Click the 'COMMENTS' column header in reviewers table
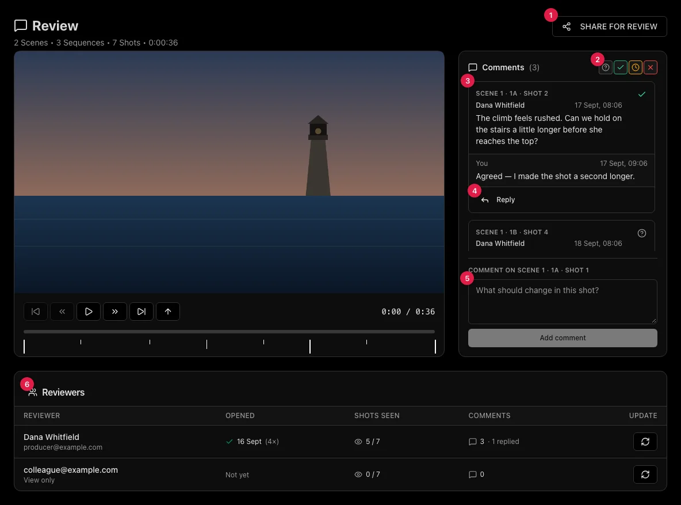Screen dimensions: 681x505 click(489, 415)
